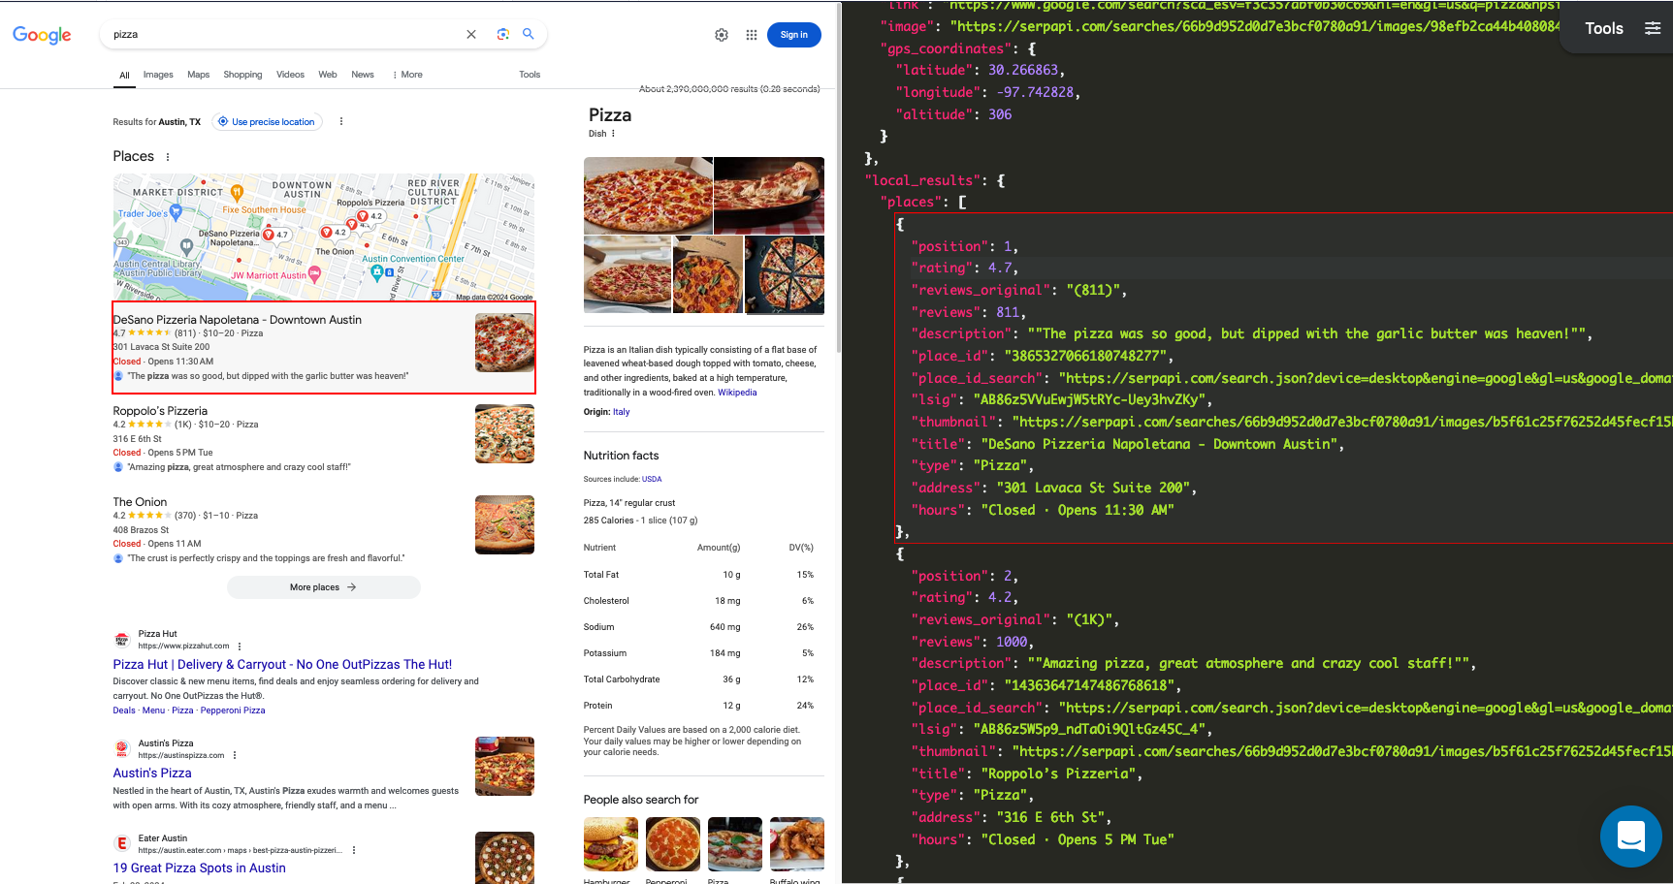
Task: Open Pizza Hut Deals sitelink
Action: [x=124, y=710]
